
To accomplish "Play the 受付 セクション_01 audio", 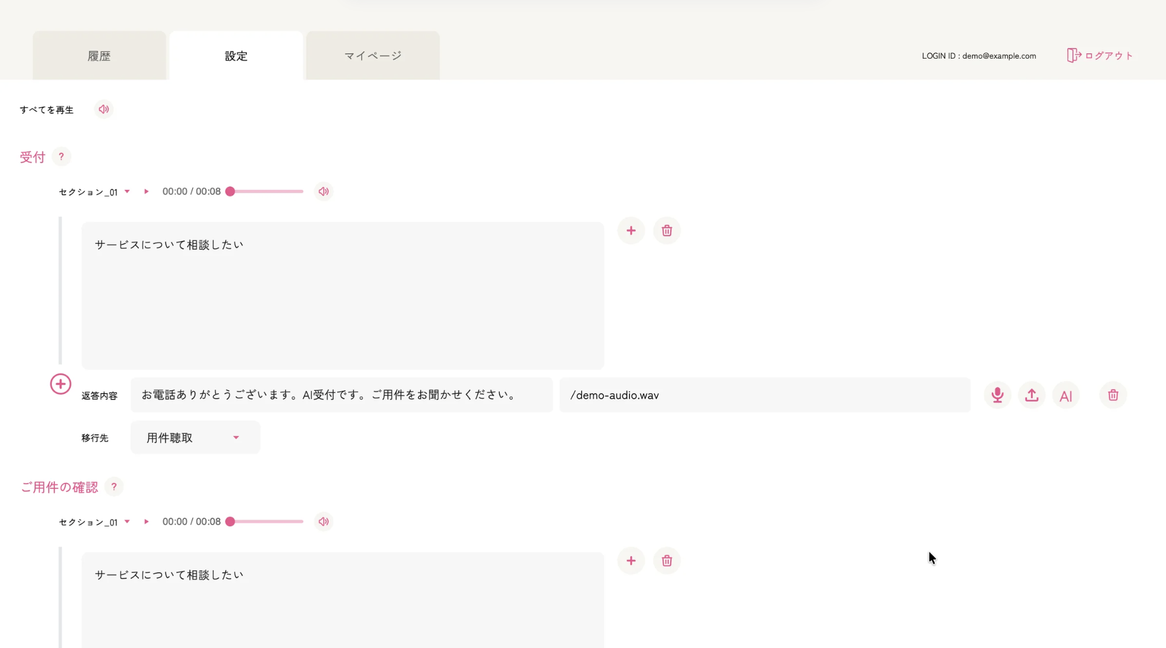I will pos(146,192).
